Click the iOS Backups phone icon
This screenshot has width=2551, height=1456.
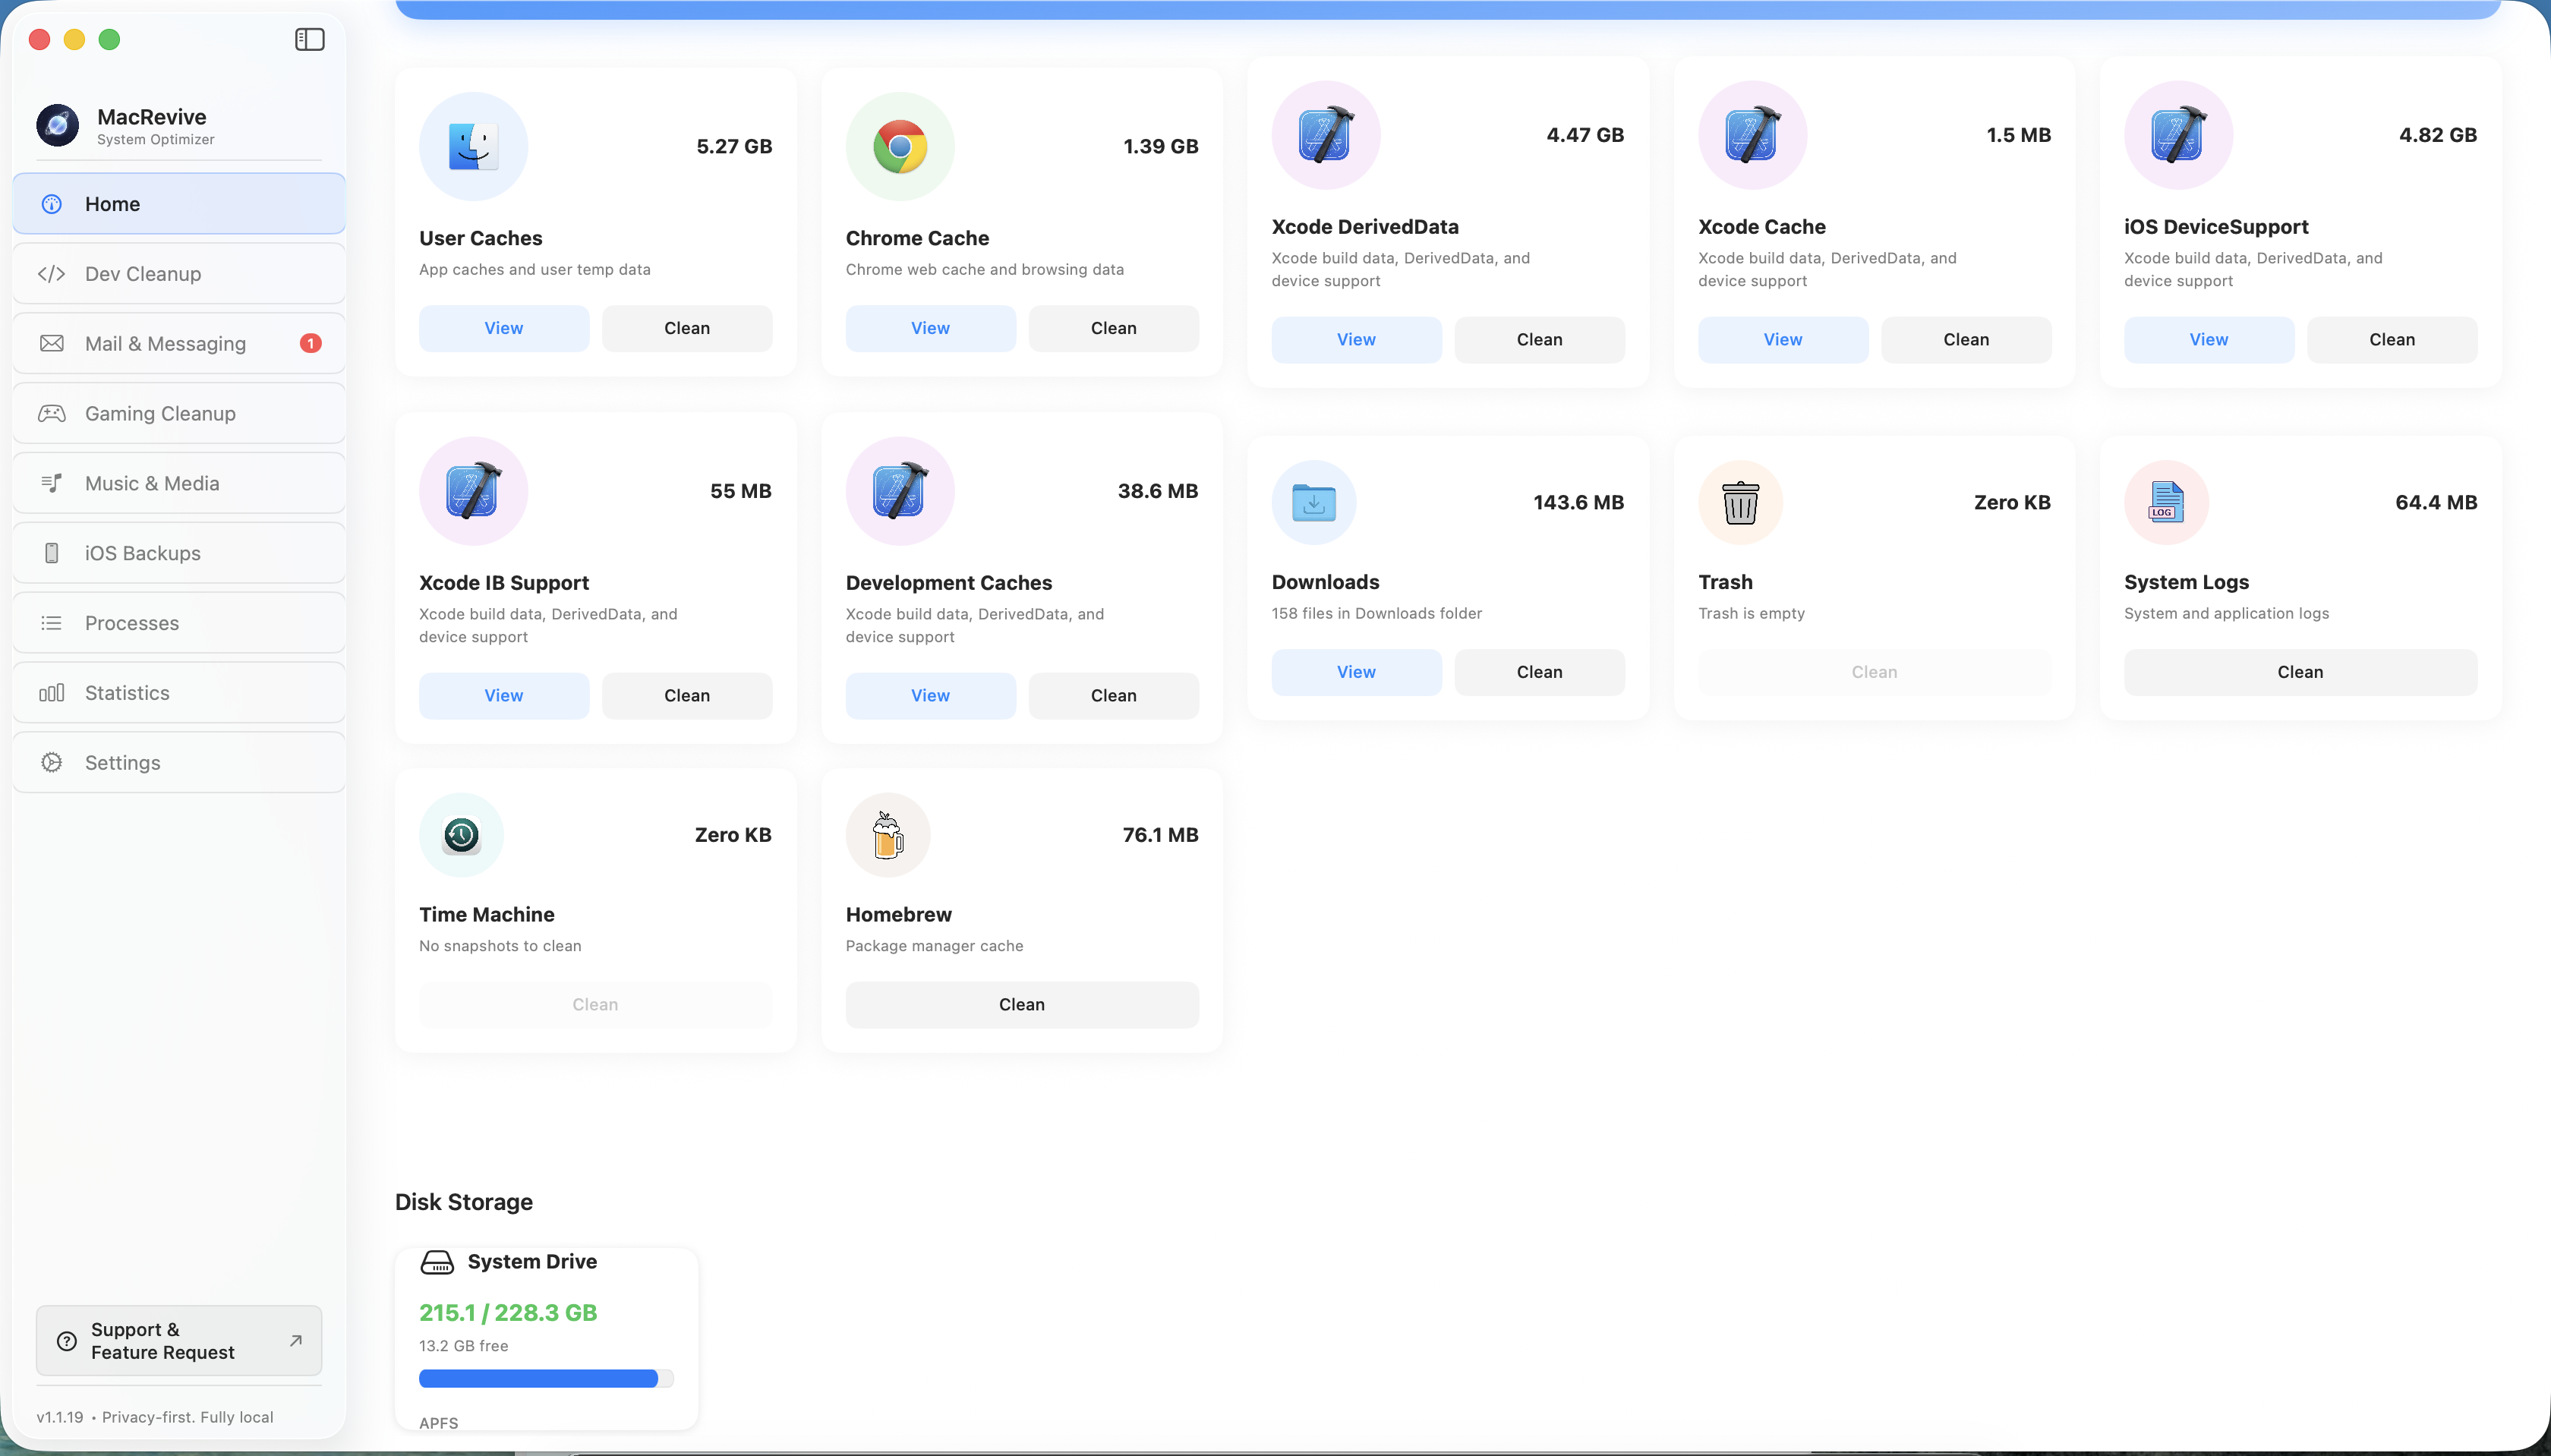pos(52,552)
